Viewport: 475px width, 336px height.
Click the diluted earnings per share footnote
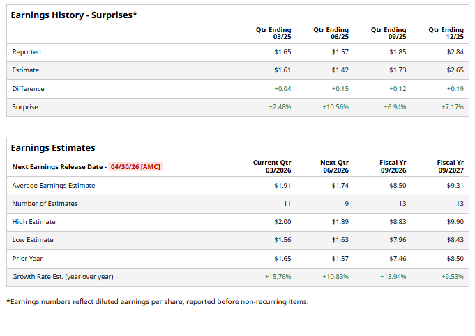click(157, 301)
